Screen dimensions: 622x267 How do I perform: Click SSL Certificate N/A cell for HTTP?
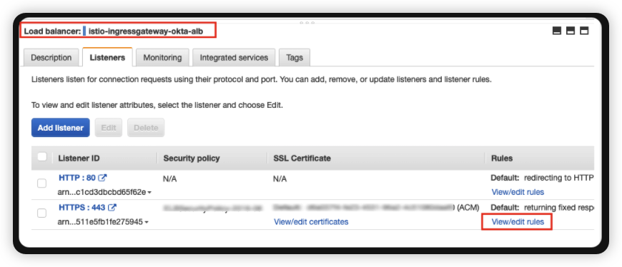coord(280,179)
